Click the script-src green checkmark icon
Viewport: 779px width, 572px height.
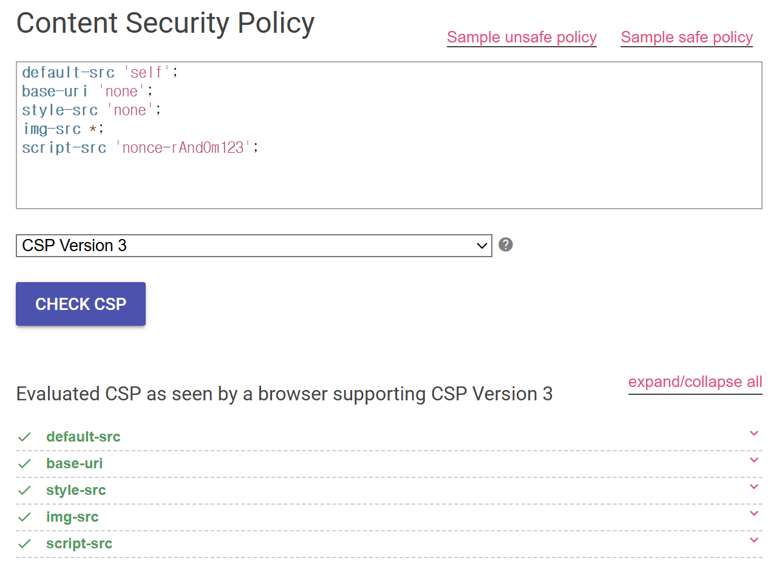[x=24, y=543]
